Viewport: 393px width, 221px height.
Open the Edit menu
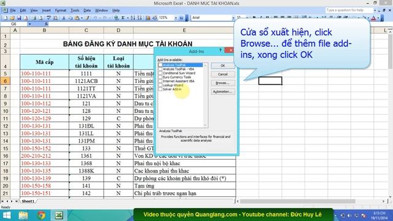23,10
